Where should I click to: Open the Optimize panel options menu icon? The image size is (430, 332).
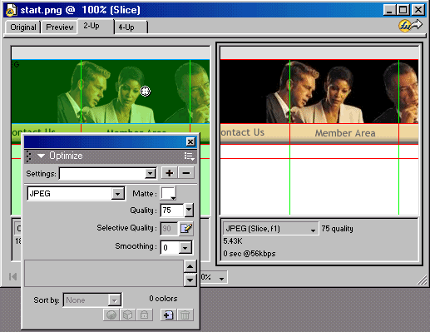[x=190, y=156]
